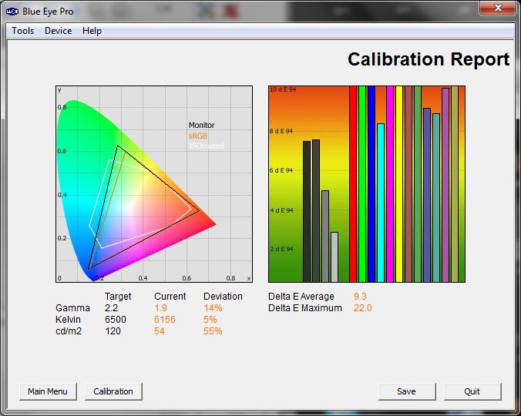521x416 pixels.
Task: Click the magenta Delta E bar
Action: point(390,183)
